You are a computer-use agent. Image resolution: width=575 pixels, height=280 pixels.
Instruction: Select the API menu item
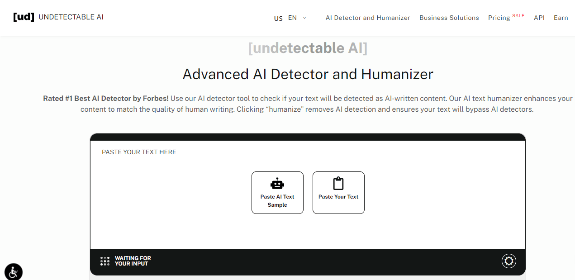(x=539, y=18)
